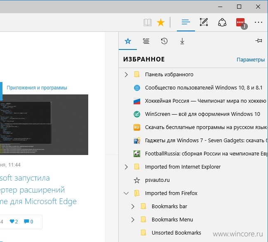The width and height of the screenshot is (268, 242).
Task: Switch to the Downloads arrow tab
Action: (x=182, y=41)
